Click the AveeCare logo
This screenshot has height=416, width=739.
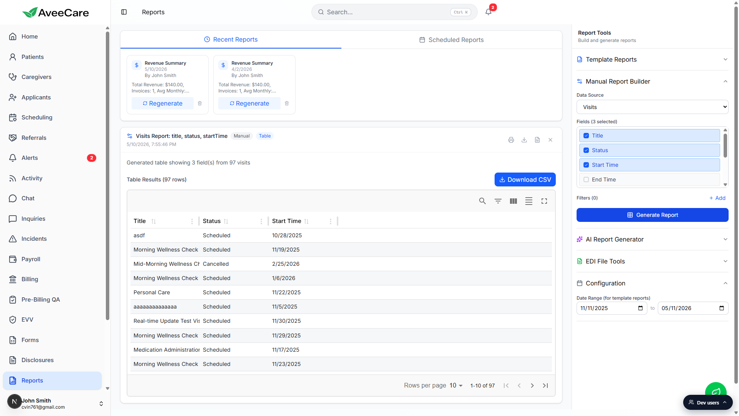click(x=55, y=12)
